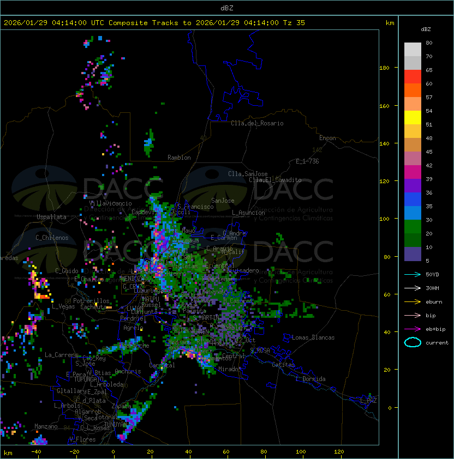Click the 'L_Dormida' map label

(x=310, y=379)
